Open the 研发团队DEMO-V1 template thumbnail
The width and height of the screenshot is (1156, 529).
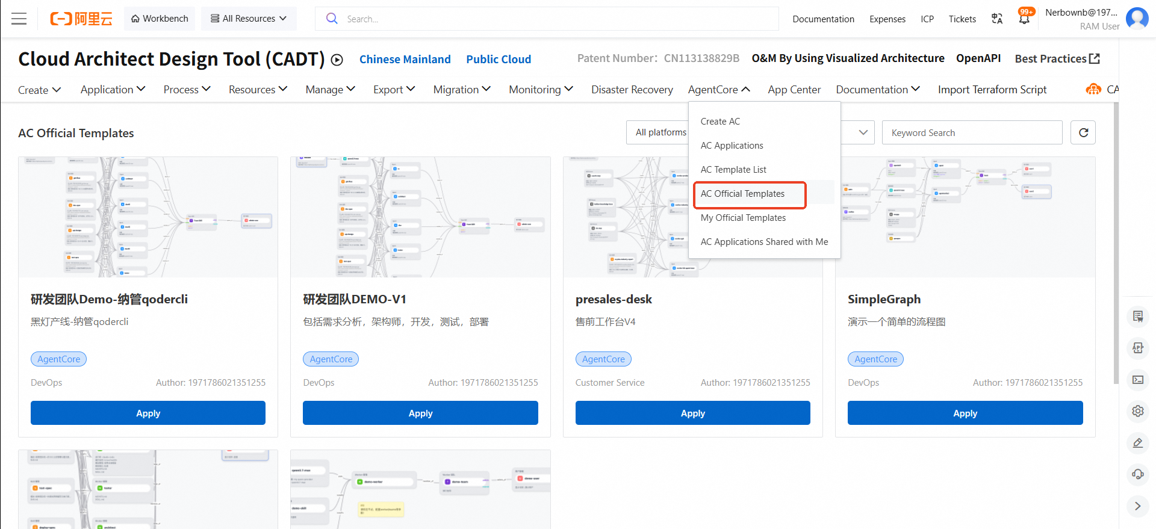point(420,217)
